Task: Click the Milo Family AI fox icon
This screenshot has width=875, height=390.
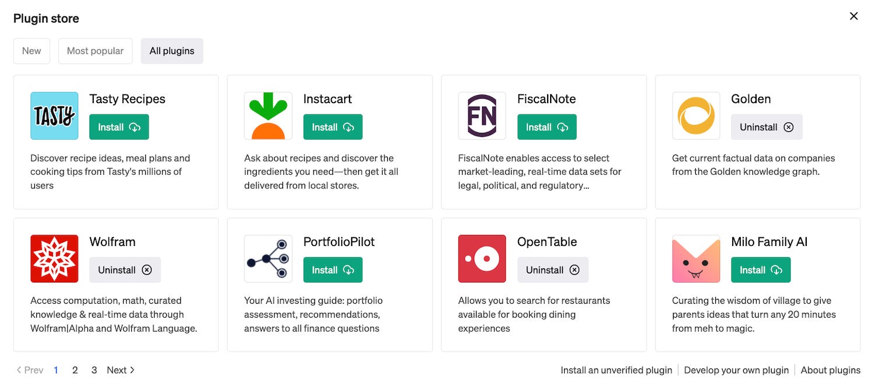Action: pos(696,258)
